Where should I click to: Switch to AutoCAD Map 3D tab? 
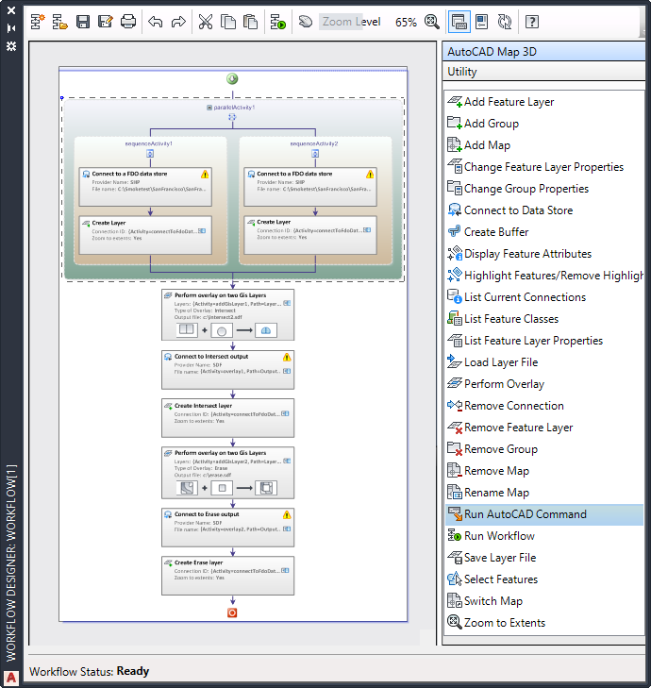543,52
